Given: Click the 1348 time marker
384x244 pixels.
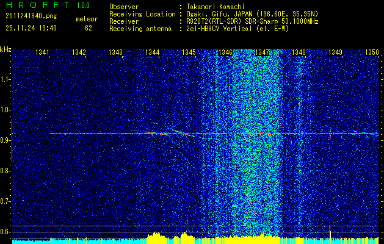Looking at the screenshot, I should pos(299,52).
